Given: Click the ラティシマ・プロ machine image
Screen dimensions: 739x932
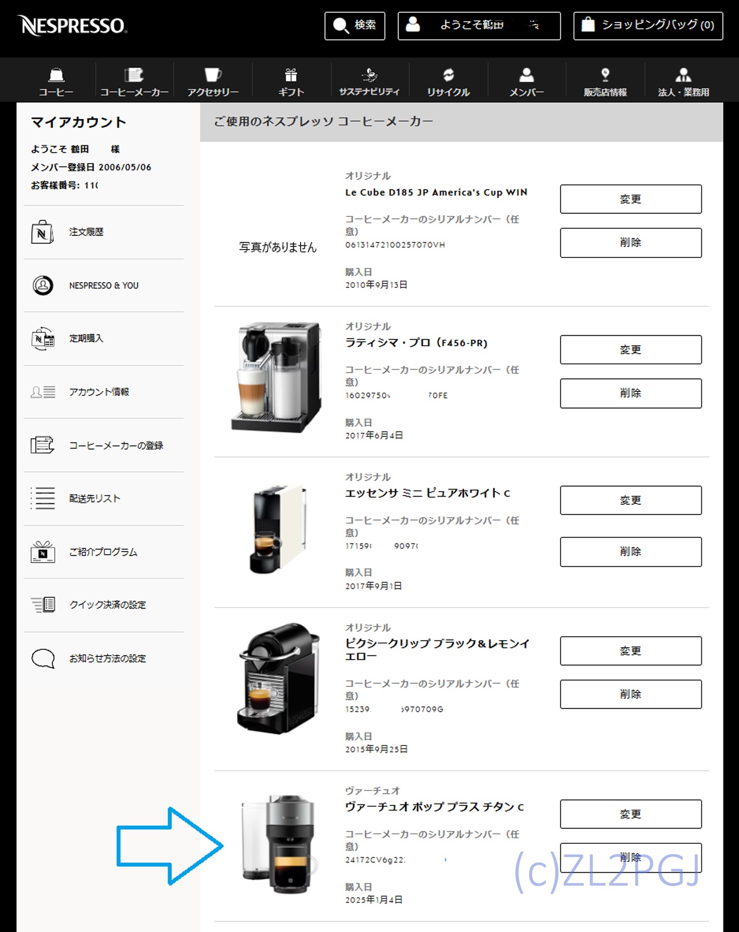Looking at the screenshot, I should (x=277, y=377).
